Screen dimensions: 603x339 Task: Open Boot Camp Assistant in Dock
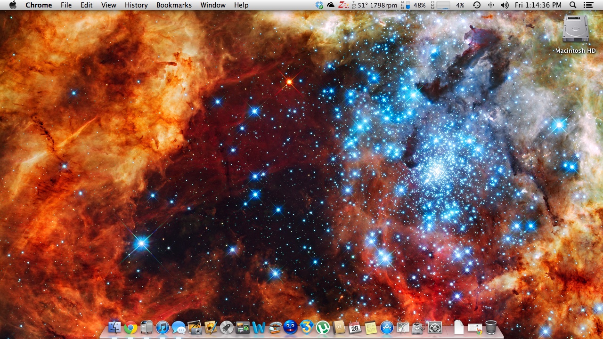tap(403, 327)
